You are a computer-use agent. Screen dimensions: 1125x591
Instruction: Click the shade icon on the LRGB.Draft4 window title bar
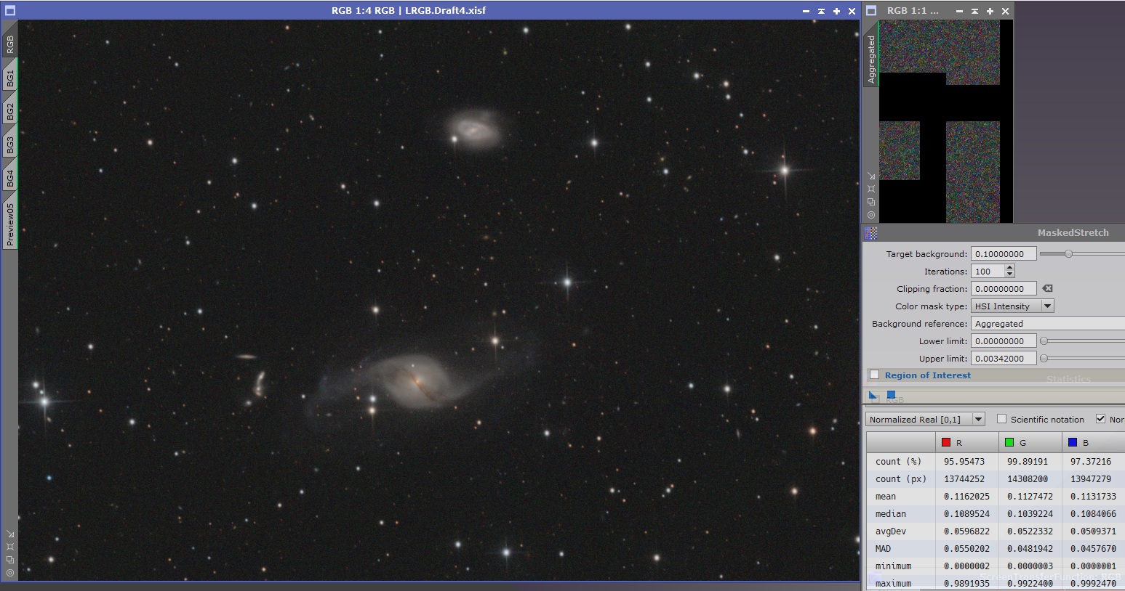pyautogui.click(x=821, y=11)
